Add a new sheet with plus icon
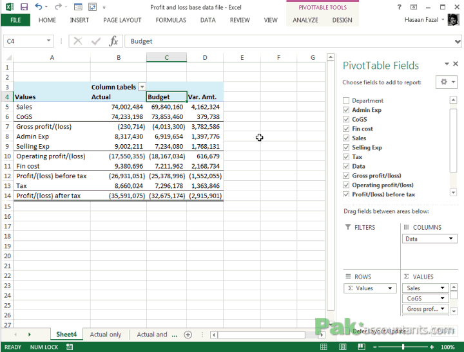 (x=188, y=334)
